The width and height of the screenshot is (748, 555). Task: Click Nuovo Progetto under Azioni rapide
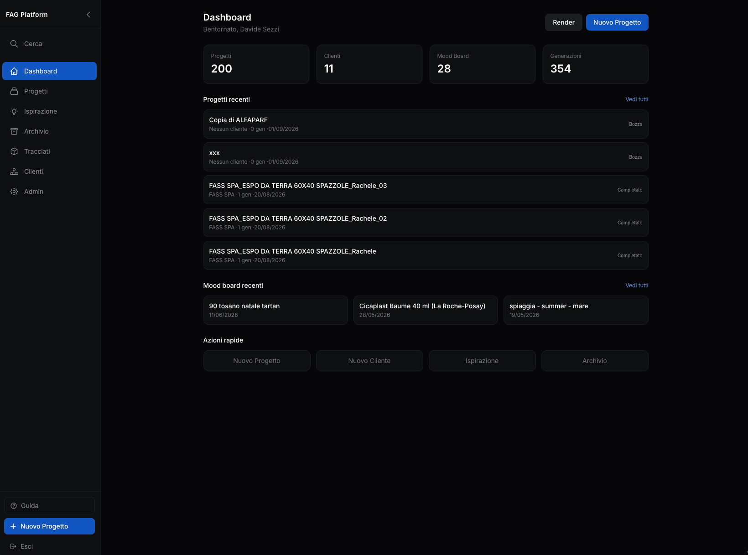257,361
